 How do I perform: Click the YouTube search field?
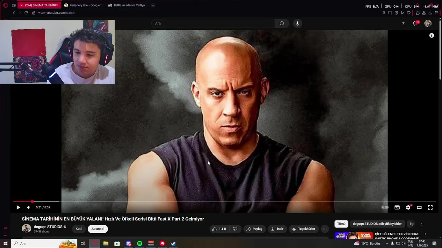point(213,23)
